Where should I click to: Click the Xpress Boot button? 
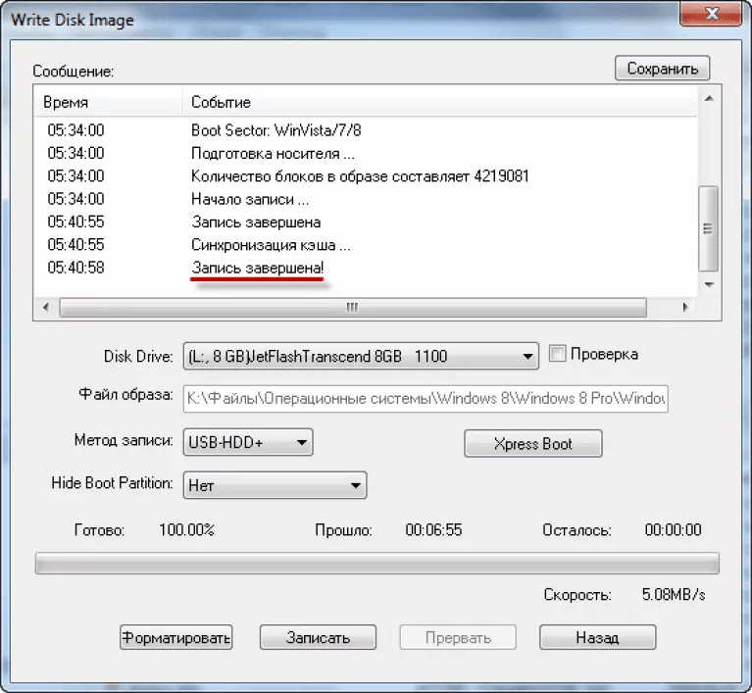point(532,444)
